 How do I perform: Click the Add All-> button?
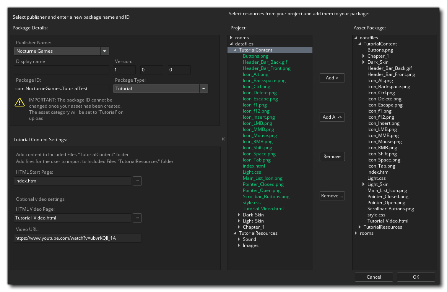[x=332, y=117]
